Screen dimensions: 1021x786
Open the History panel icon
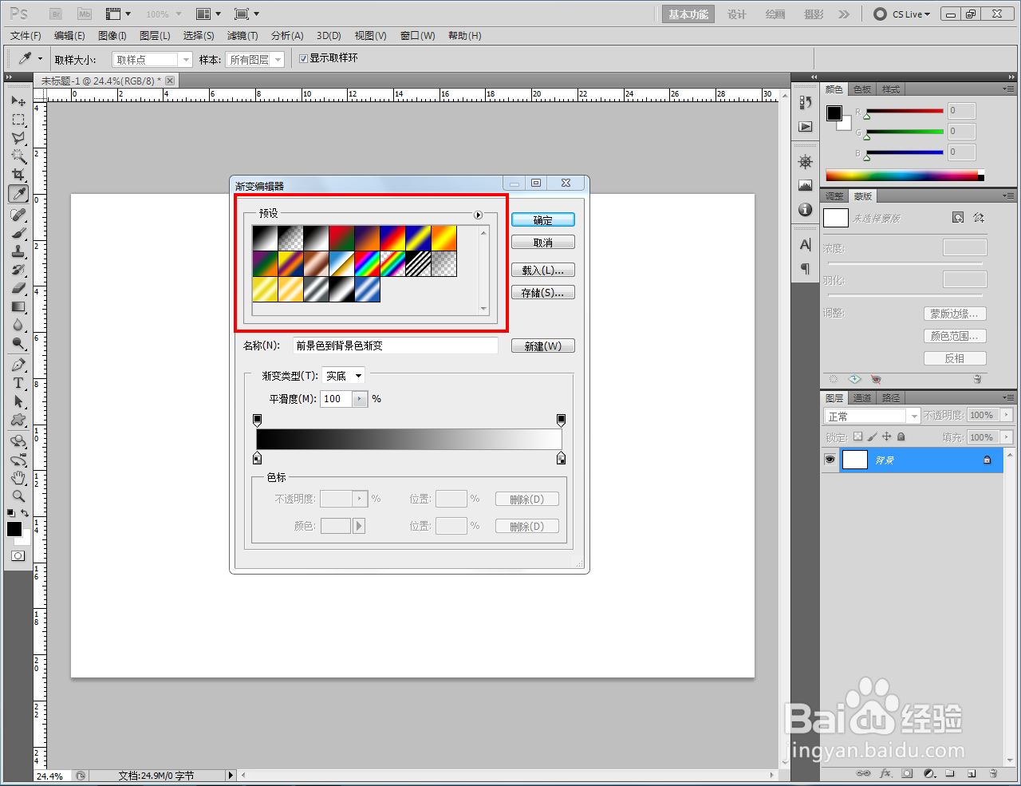pos(806,103)
